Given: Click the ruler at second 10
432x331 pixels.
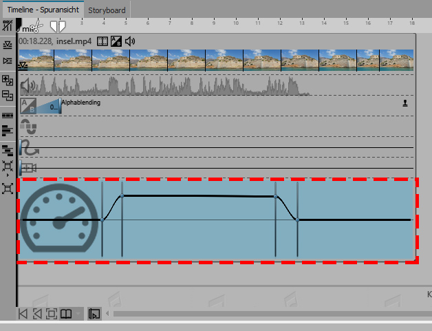Looking at the screenshot, I should 236,23.
